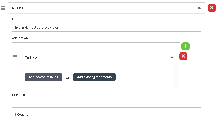This screenshot has width=219, height=129.
Task: Click the 'Help text' caption
Action: 18,95
